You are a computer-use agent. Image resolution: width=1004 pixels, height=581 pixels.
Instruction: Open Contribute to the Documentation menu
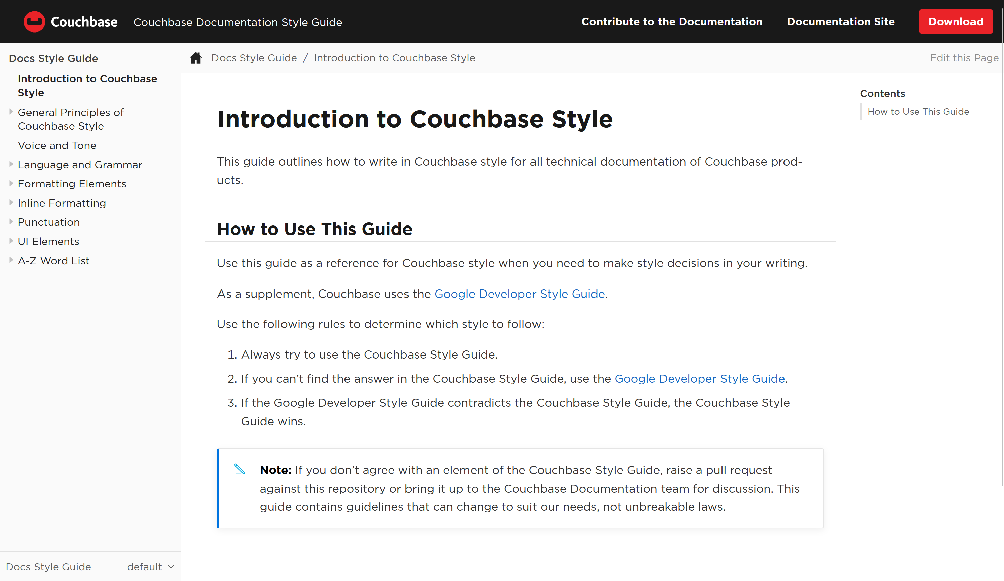click(672, 21)
